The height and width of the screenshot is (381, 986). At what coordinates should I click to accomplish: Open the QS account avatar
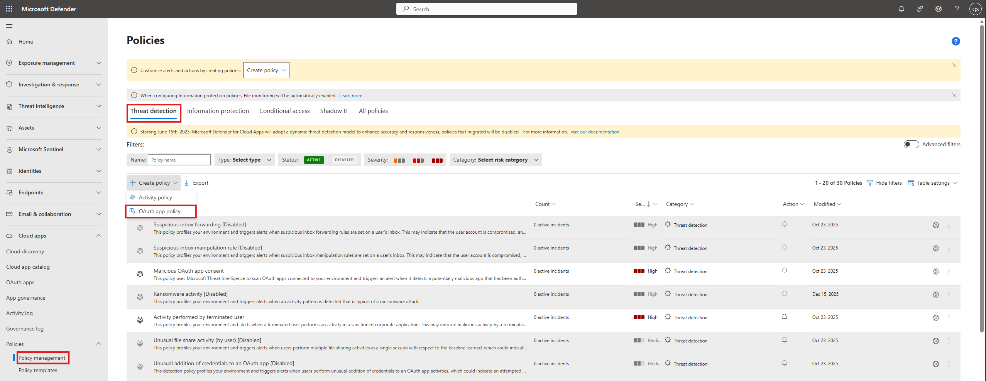pyautogui.click(x=975, y=9)
